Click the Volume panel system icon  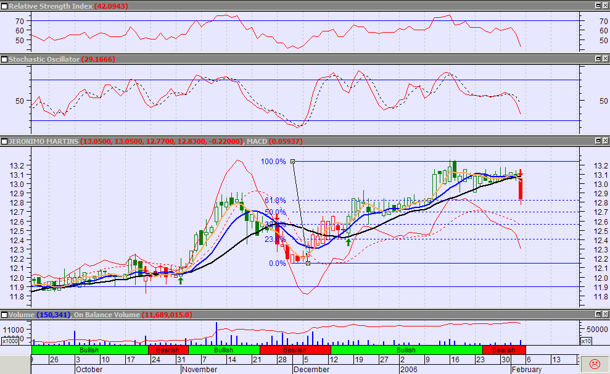(x=4, y=315)
